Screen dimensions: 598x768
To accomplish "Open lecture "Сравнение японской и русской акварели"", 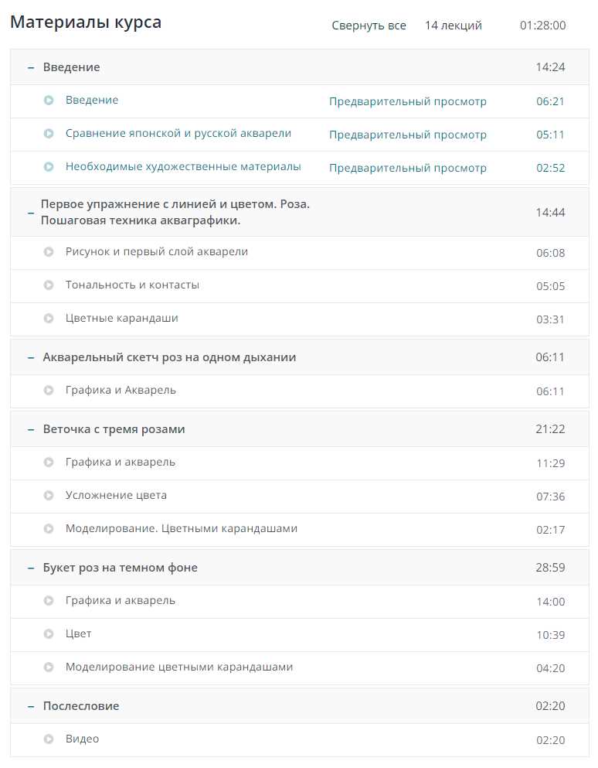I will click(178, 134).
